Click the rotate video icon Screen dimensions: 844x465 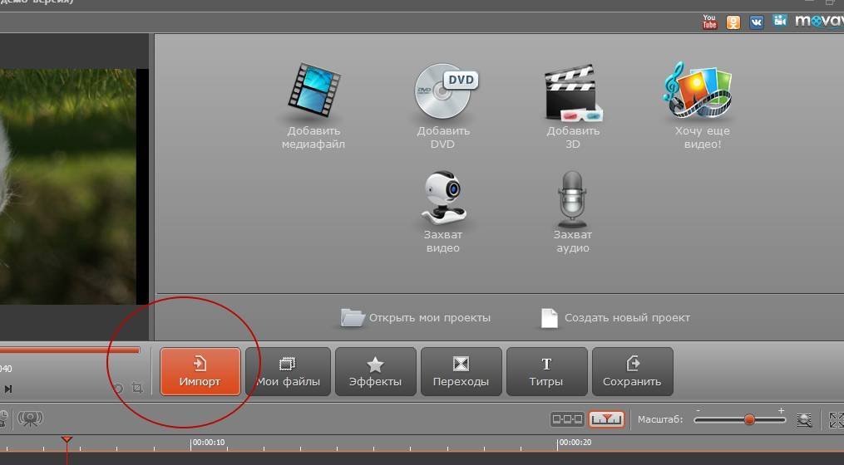click(118, 388)
